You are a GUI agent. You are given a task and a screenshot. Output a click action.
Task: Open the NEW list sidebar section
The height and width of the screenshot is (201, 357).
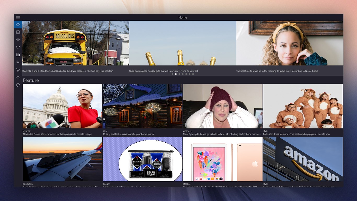[18, 62]
